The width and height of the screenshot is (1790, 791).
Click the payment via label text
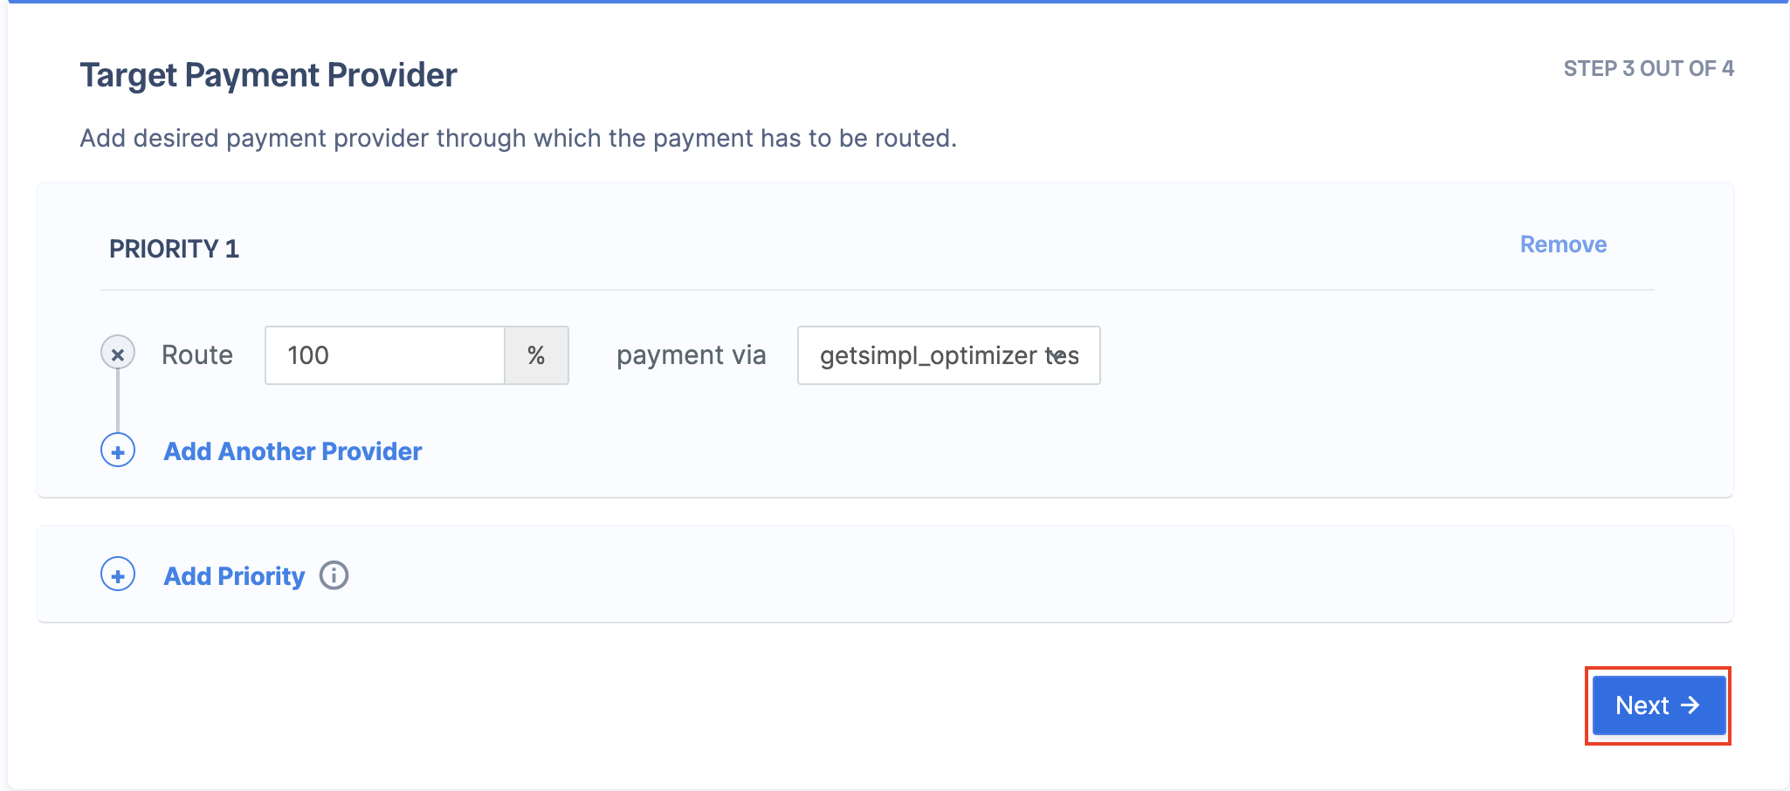(691, 355)
